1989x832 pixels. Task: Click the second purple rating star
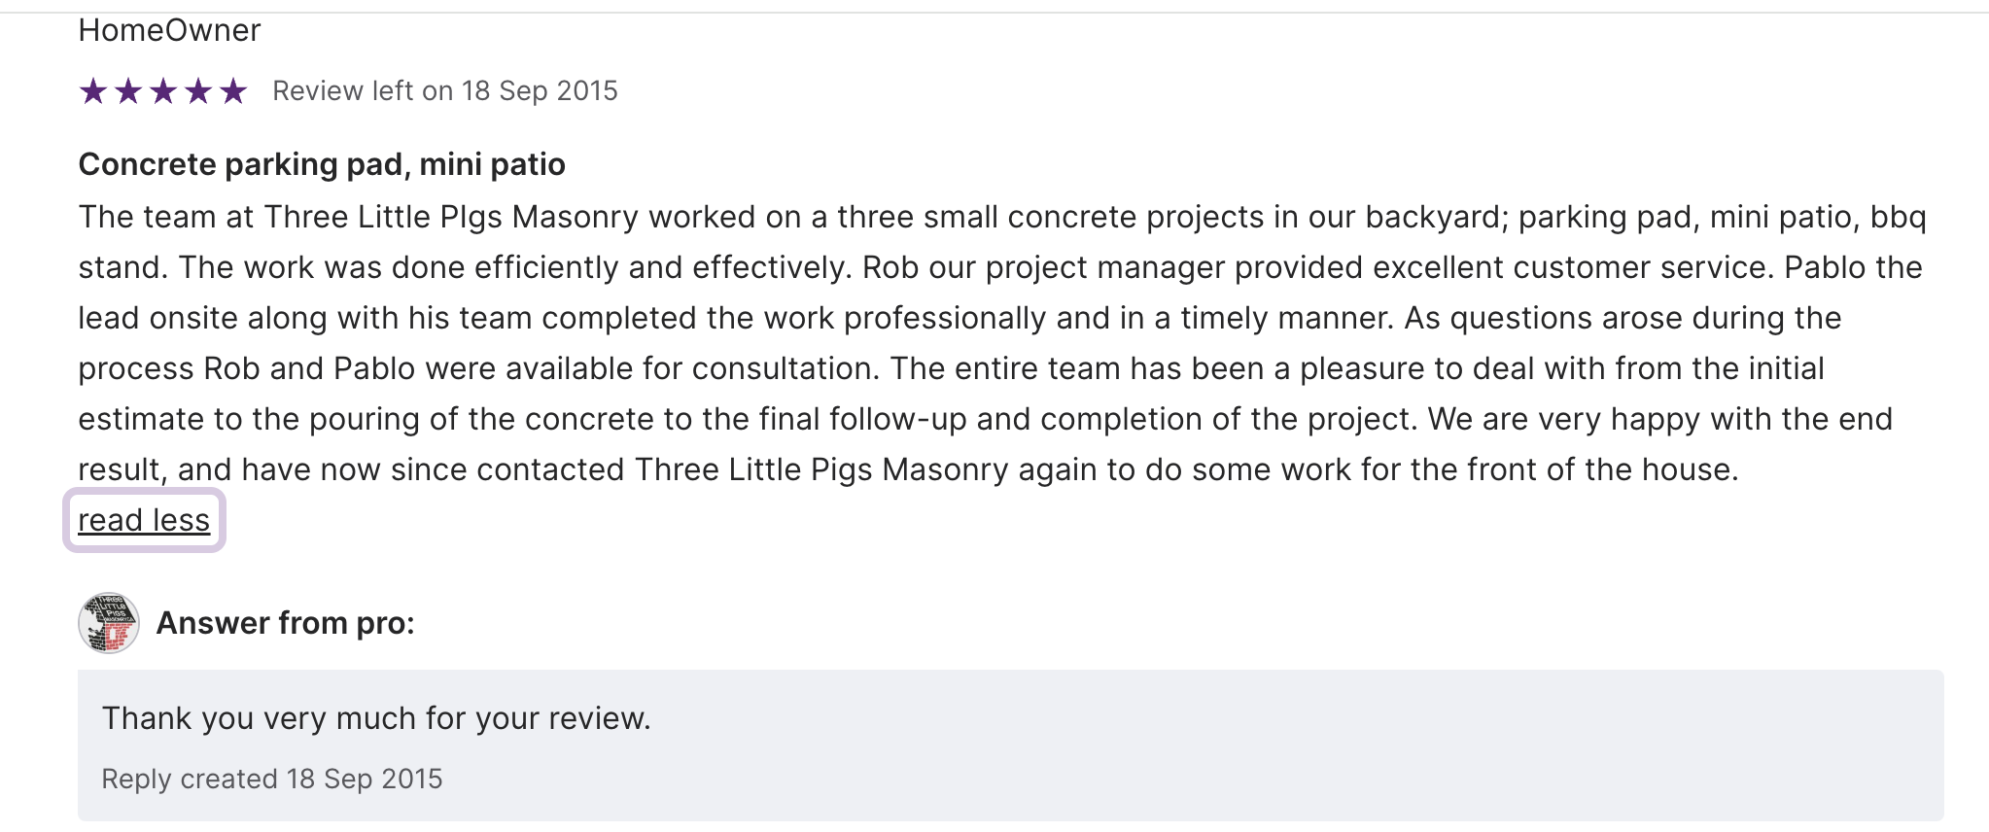[128, 91]
